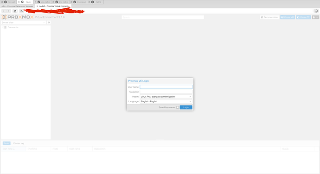Go back with the browser back arrow
This screenshot has height=174, width=320.
tap(4, 11)
